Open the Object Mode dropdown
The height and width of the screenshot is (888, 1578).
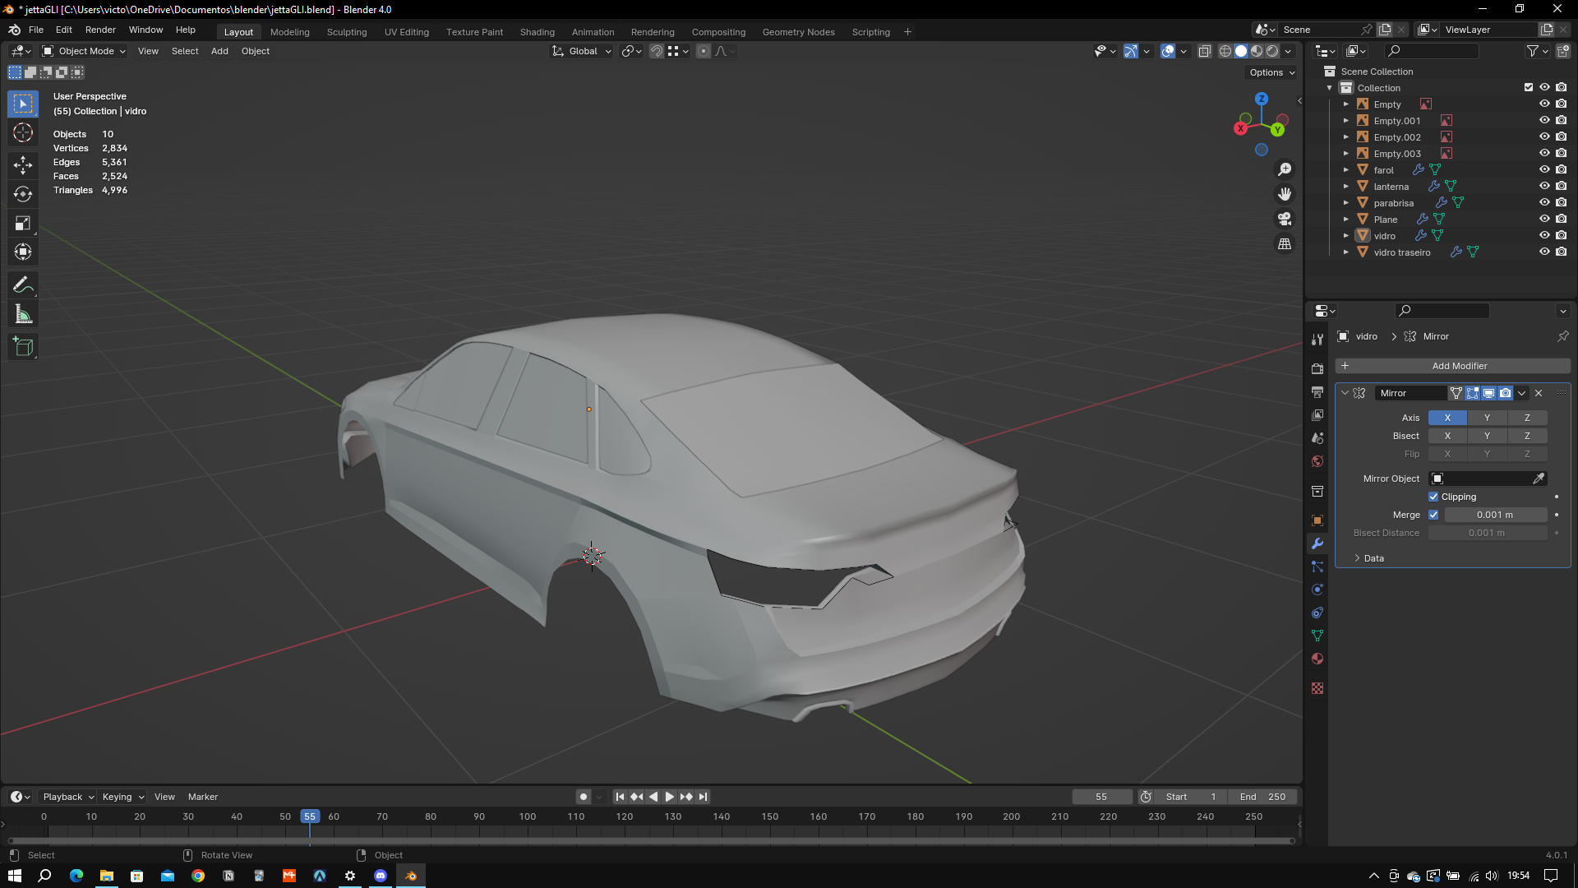(85, 51)
